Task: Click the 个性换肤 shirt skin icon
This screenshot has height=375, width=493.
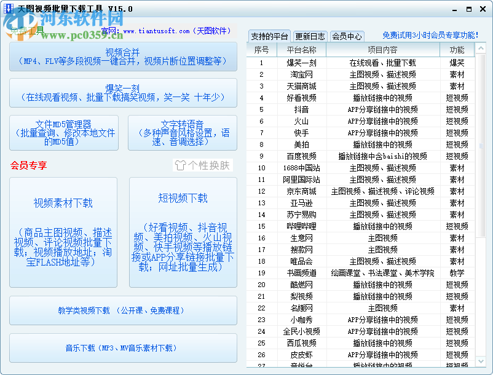Action: tap(203, 165)
